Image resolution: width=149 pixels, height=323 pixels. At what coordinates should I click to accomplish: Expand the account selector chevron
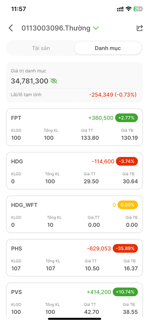click(x=96, y=28)
